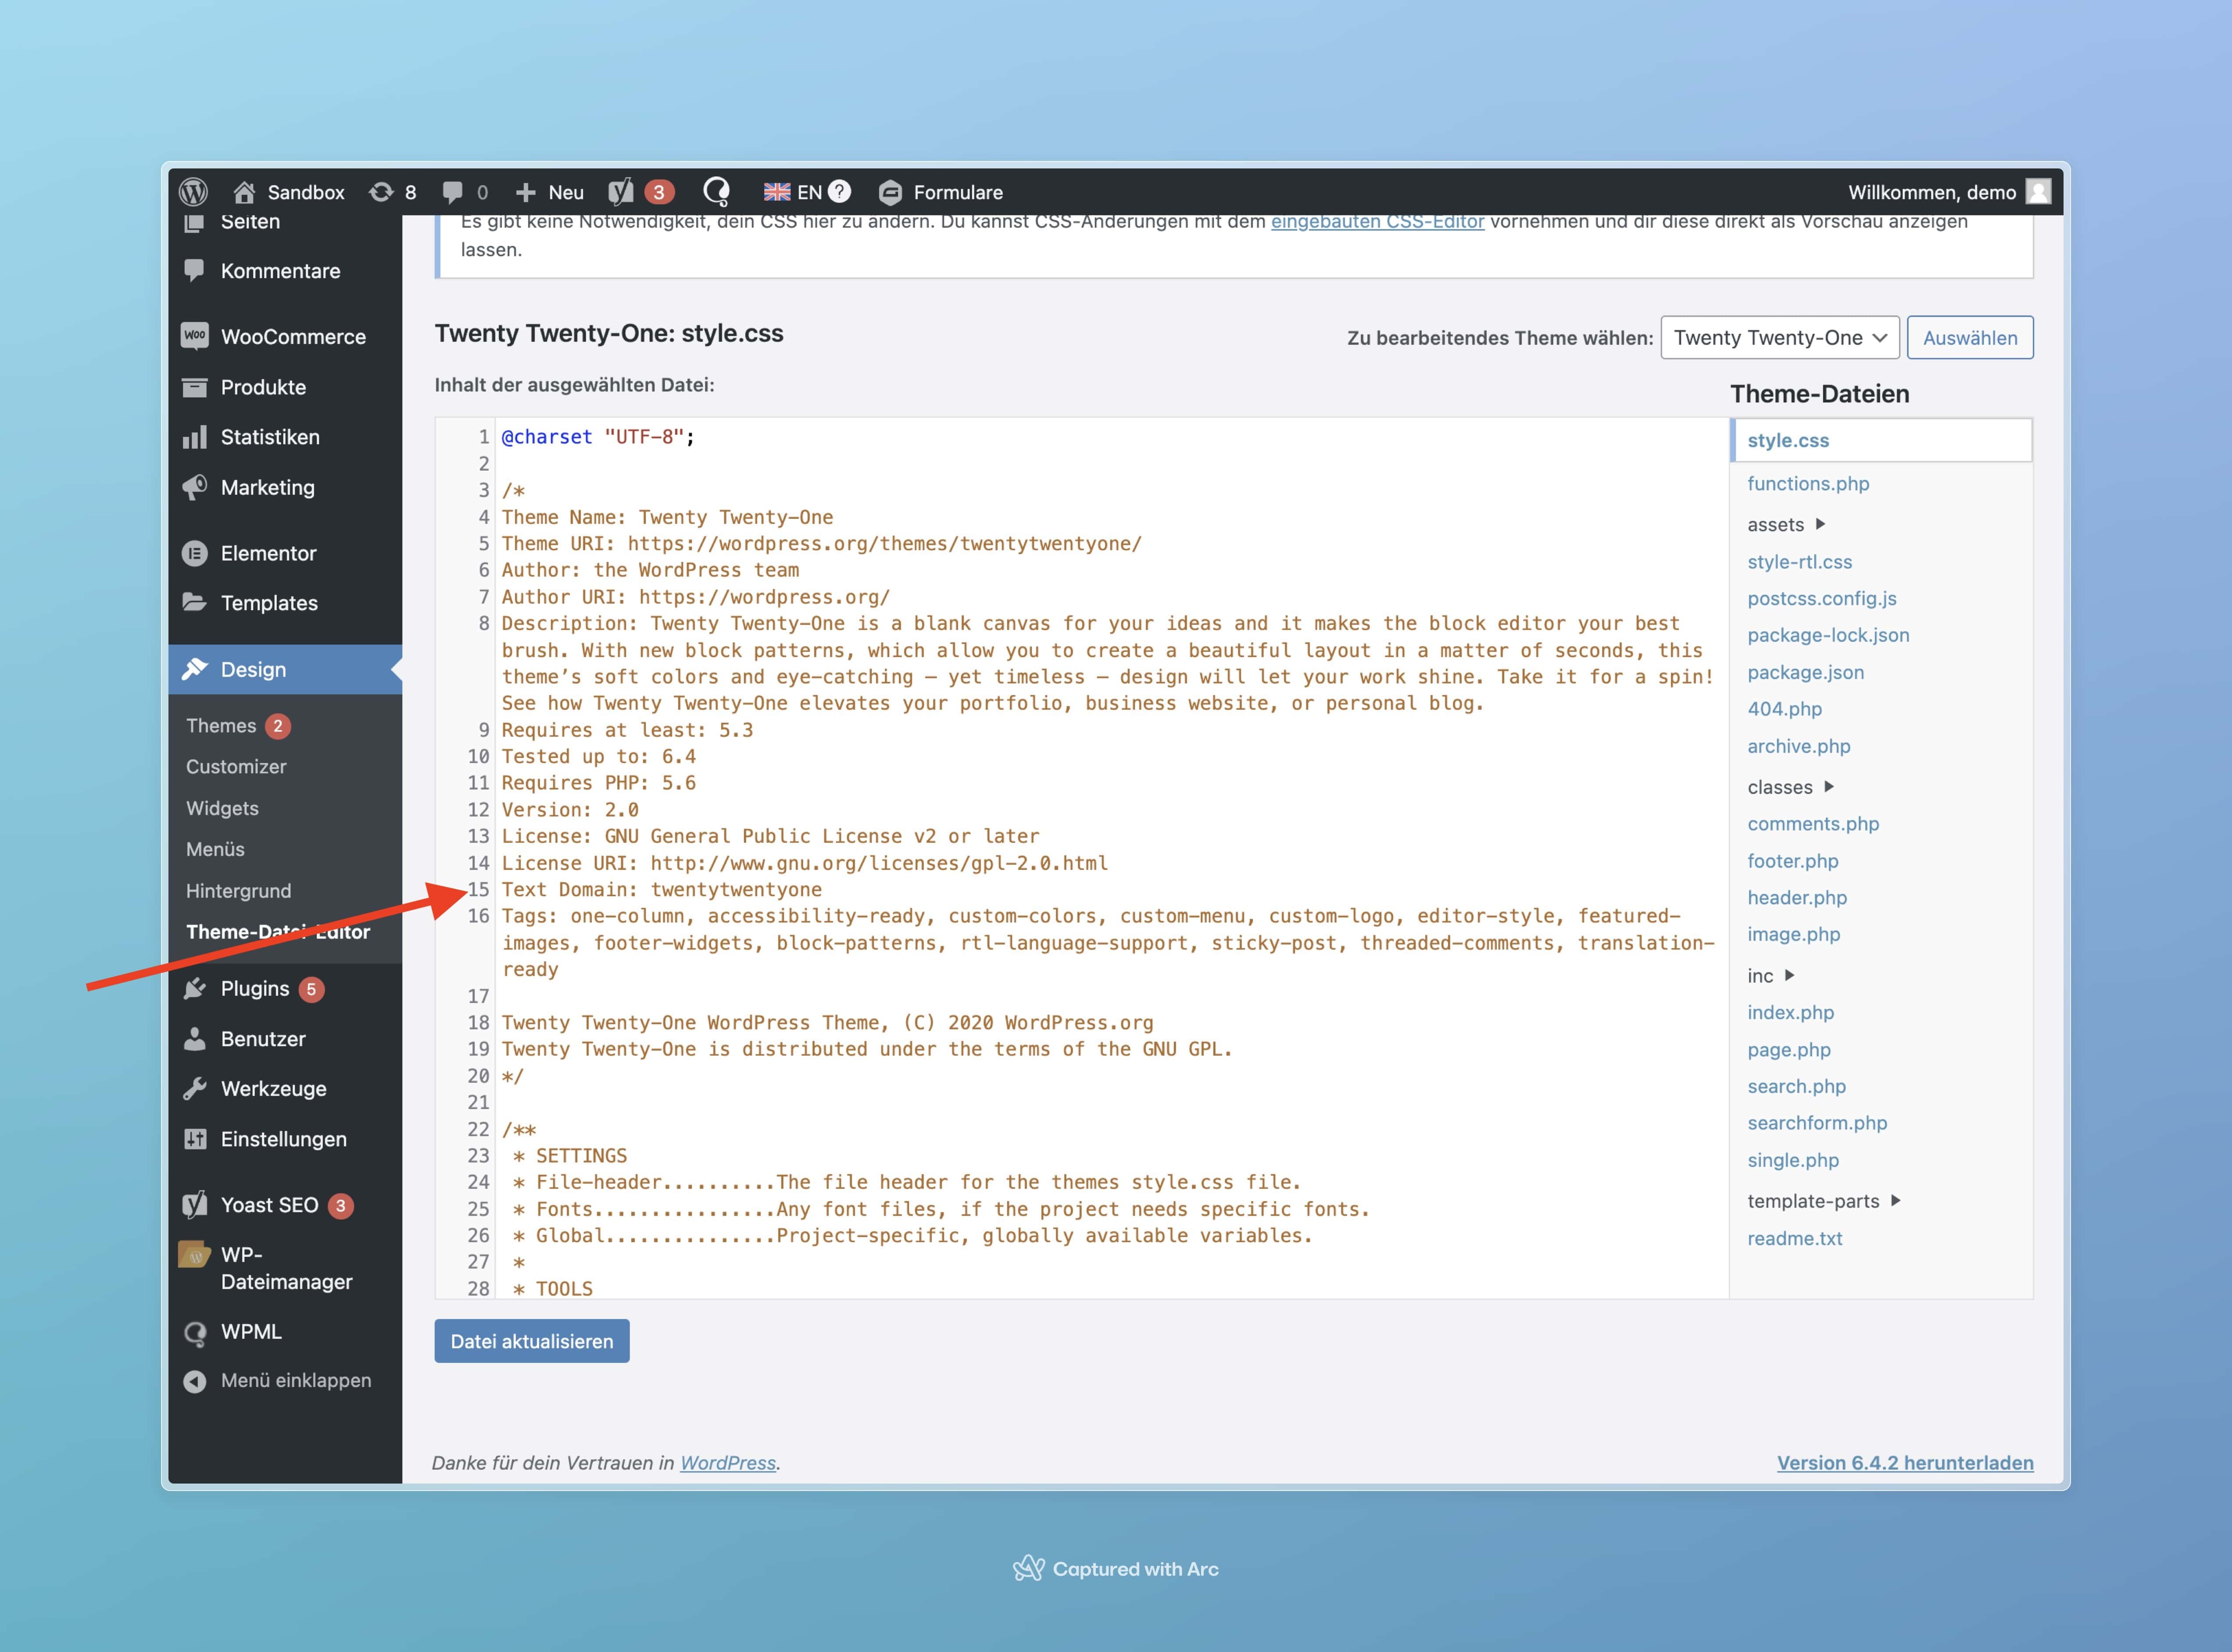This screenshot has height=1652, width=2232.
Task: Open header.php file
Action: tap(1797, 897)
